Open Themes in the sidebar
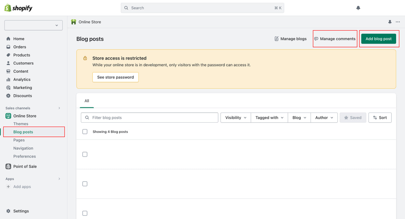Screen dimensions: 405x219 (21, 124)
